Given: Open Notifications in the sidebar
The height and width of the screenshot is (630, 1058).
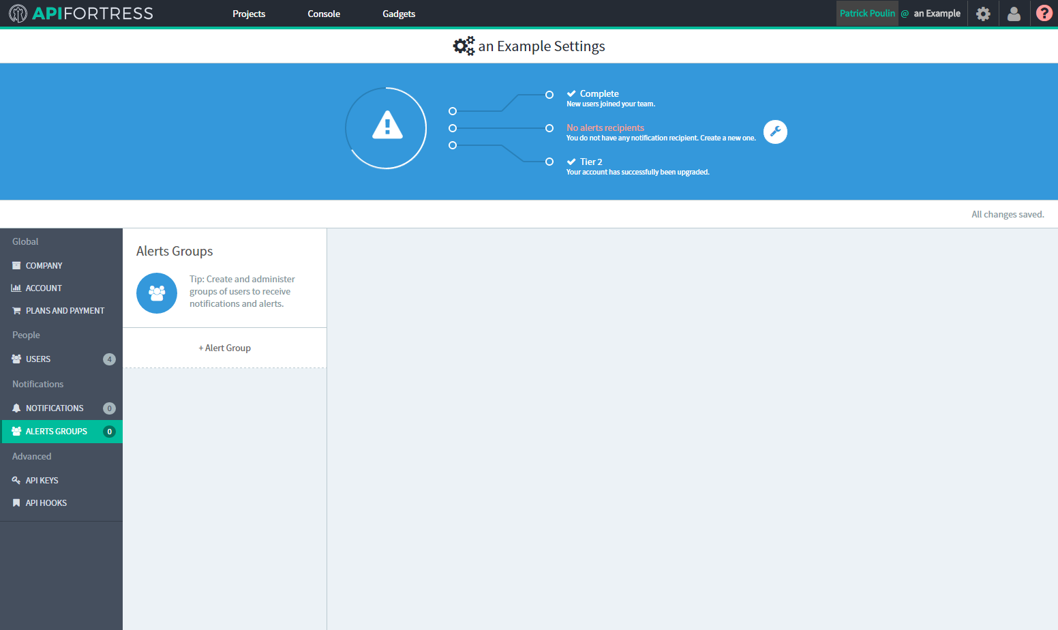Looking at the screenshot, I should click(x=55, y=408).
